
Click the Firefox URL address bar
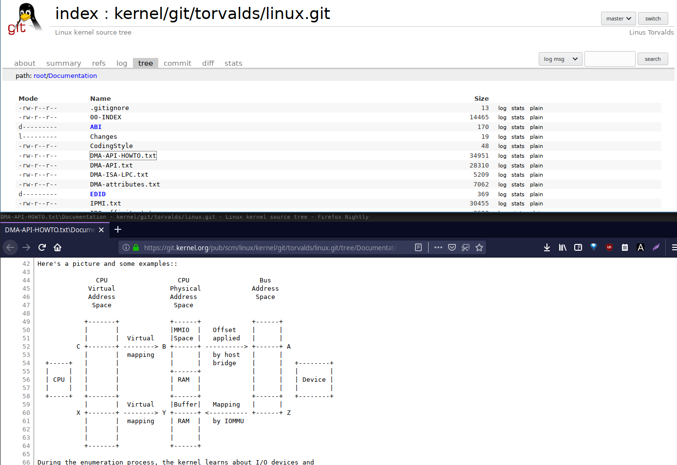coord(270,247)
